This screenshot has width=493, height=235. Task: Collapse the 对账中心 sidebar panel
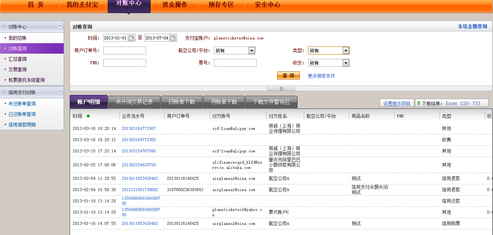pos(60,26)
